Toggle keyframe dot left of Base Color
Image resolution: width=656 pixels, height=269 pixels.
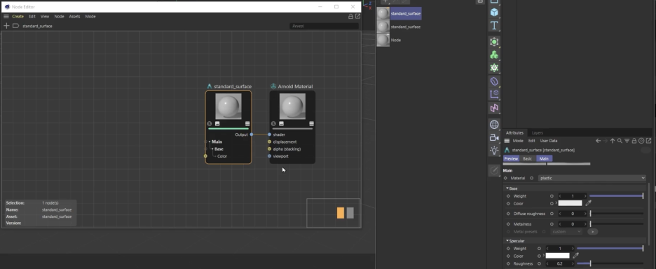click(x=508, y=204)
